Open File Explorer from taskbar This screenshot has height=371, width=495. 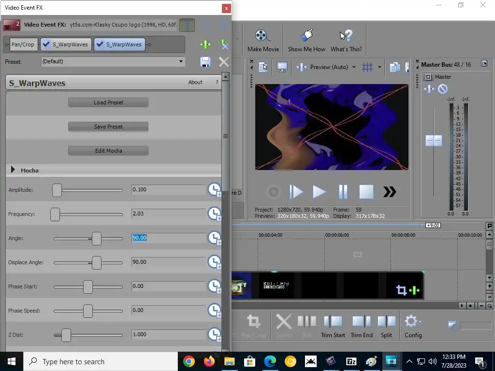[230, 361]
